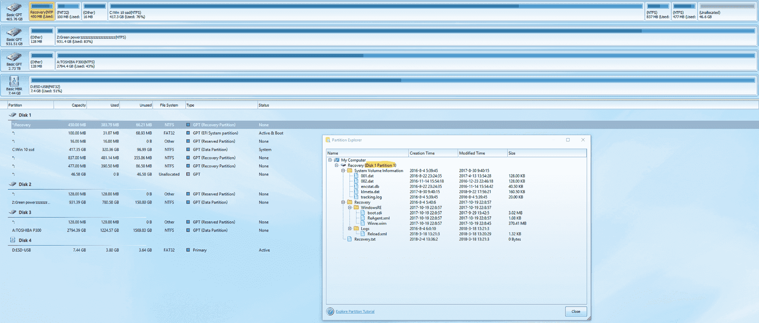Click the type square for GPT (EFI System partition)
The image size is (759, 323).
tap(188, 133)
